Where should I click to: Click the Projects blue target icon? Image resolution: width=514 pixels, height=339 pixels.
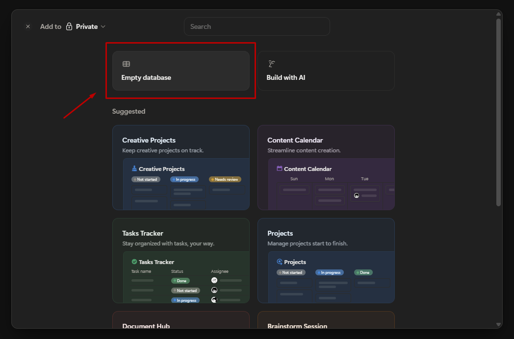(280, 262)
